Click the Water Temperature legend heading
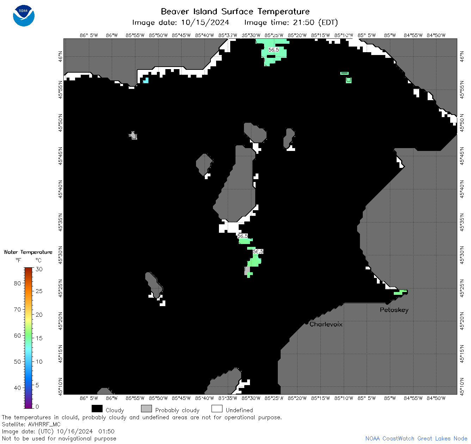The height and width of the screenshot is (444, 471). 28,252
